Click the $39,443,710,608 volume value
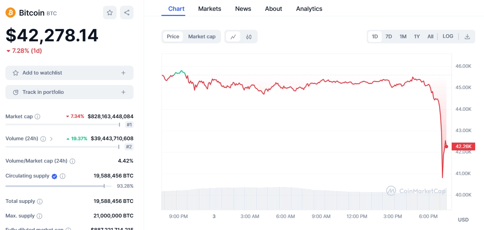 point(112,139)
